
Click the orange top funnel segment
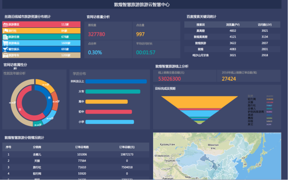click(200, 102)
